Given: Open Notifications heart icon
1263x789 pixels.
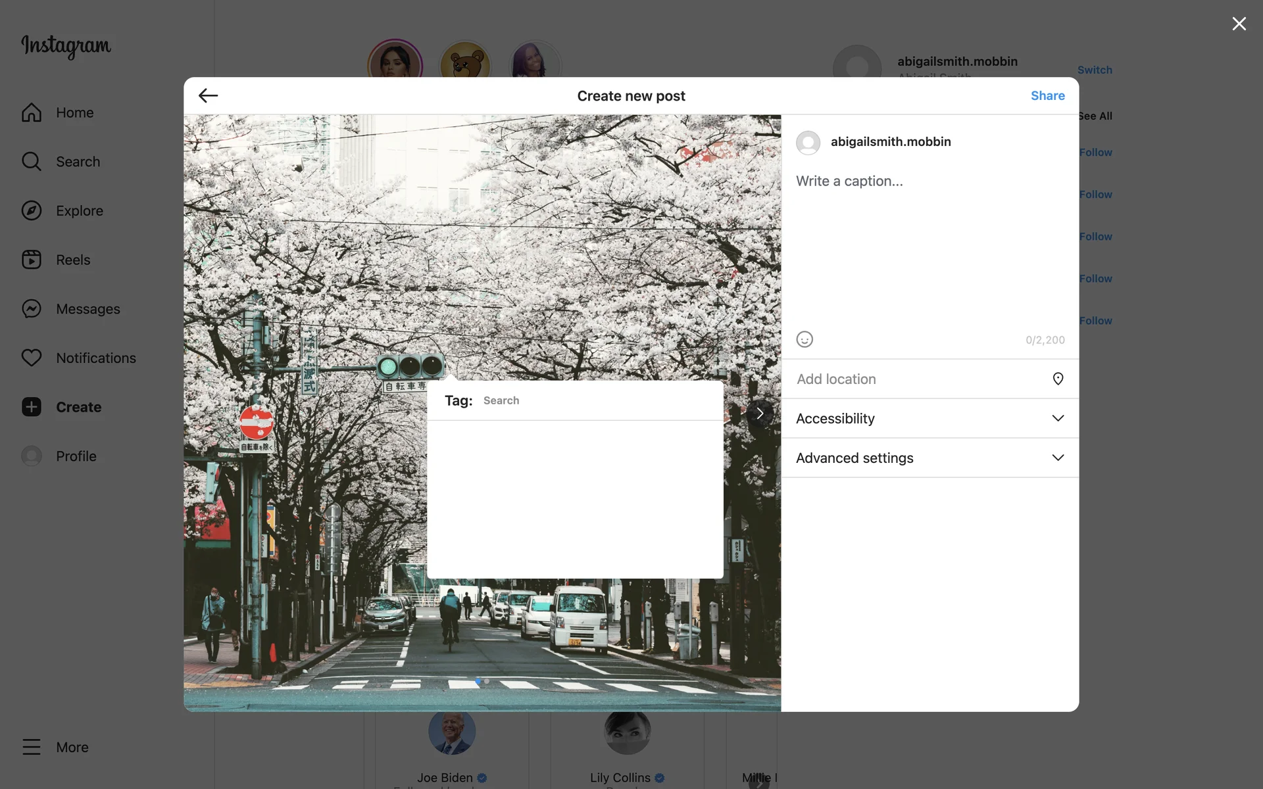Looking at the screenshot, I should coord(32,358).
